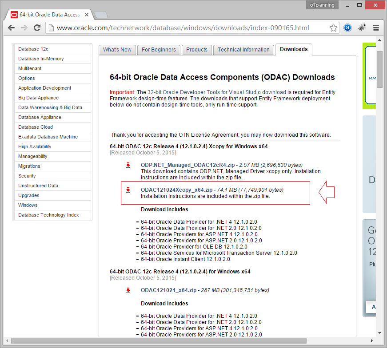Image resolution: width=387 pixels, height=348 pixels.
Task: Click download arrow icon for ODAC121024Xcopy_x64.zip
Action: coord(128,190)
